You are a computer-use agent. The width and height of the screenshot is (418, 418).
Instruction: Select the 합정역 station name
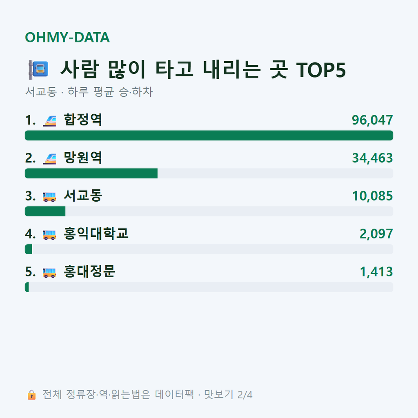coord(82,120)
